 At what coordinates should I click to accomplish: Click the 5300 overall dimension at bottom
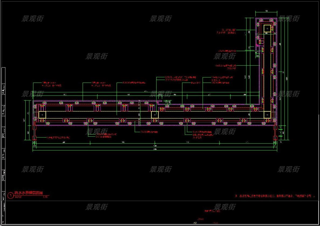[x=155, y=149]
